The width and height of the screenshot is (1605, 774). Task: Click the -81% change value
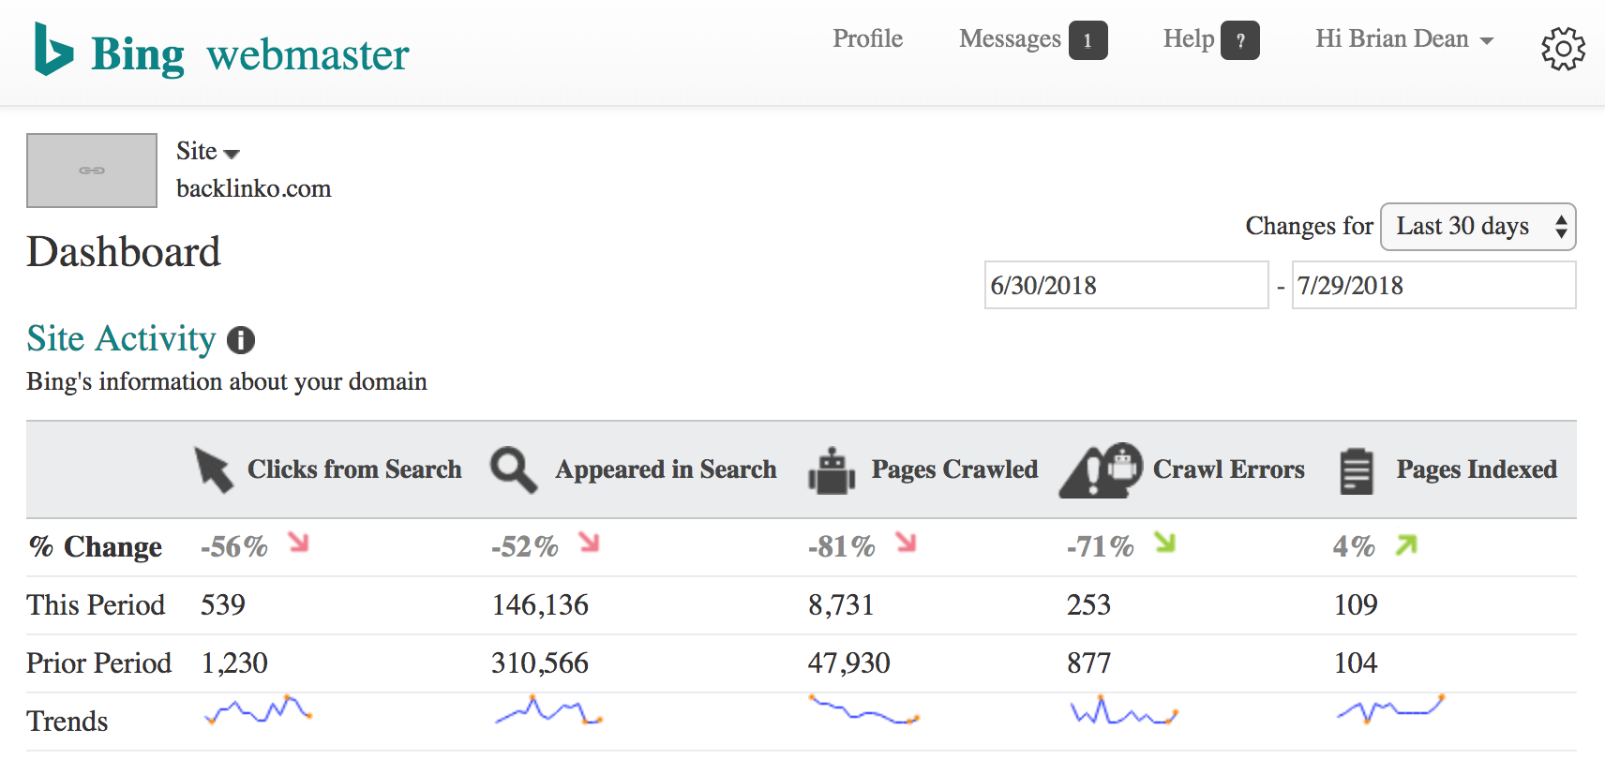click(x=842, y=546)
